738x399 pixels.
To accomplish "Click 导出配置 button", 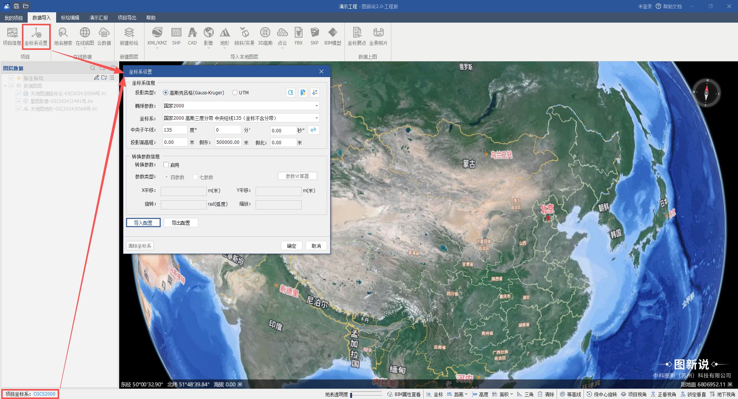I will (181, 223).
